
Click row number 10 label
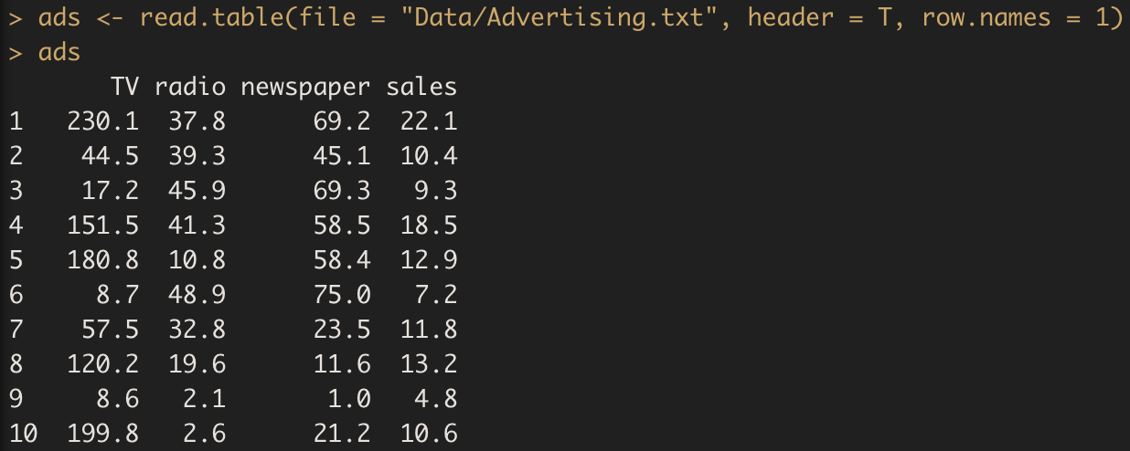[x=24, y=433]
